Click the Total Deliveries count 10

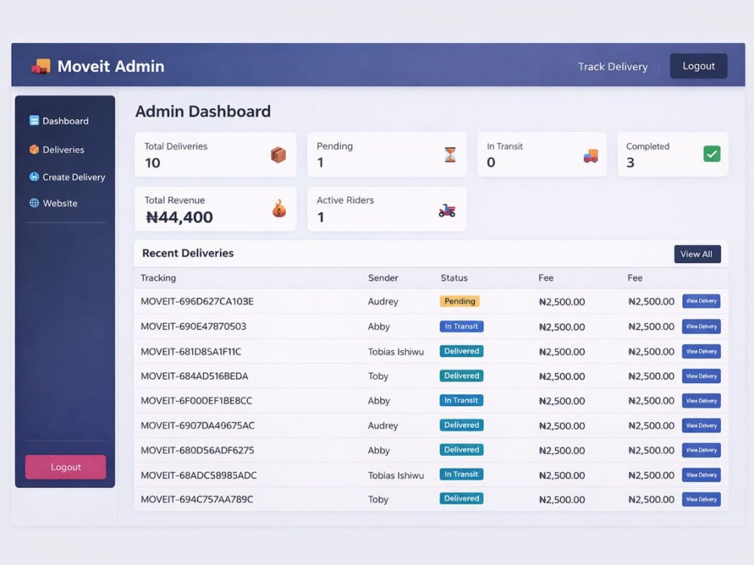[x=152, y=163]
